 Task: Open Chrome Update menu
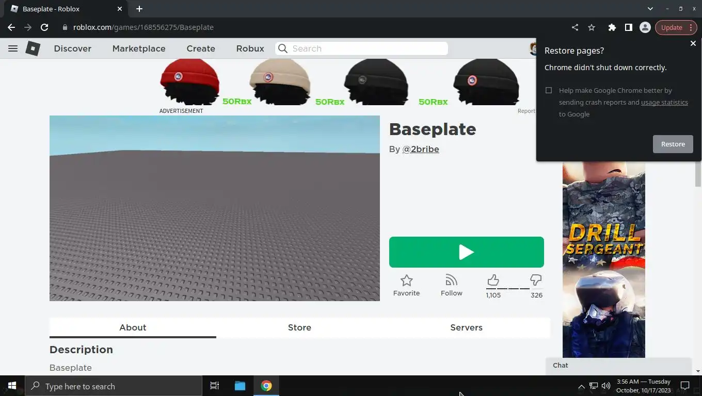click(676, 27)
